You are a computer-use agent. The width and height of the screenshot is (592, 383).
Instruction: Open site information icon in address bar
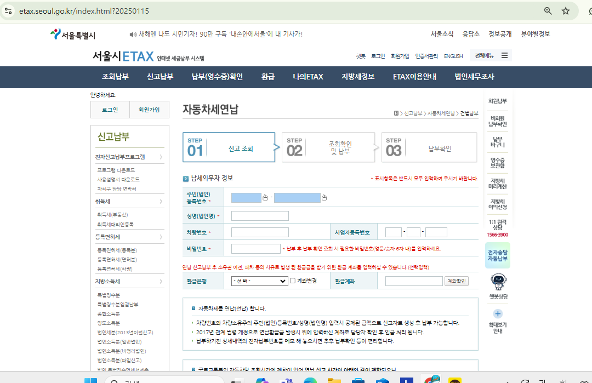(8, 11)
